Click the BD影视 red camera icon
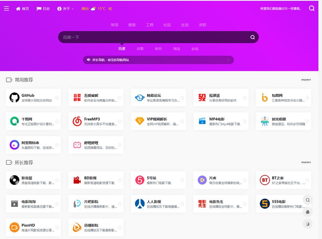The image size is (322, 239). 77,180
